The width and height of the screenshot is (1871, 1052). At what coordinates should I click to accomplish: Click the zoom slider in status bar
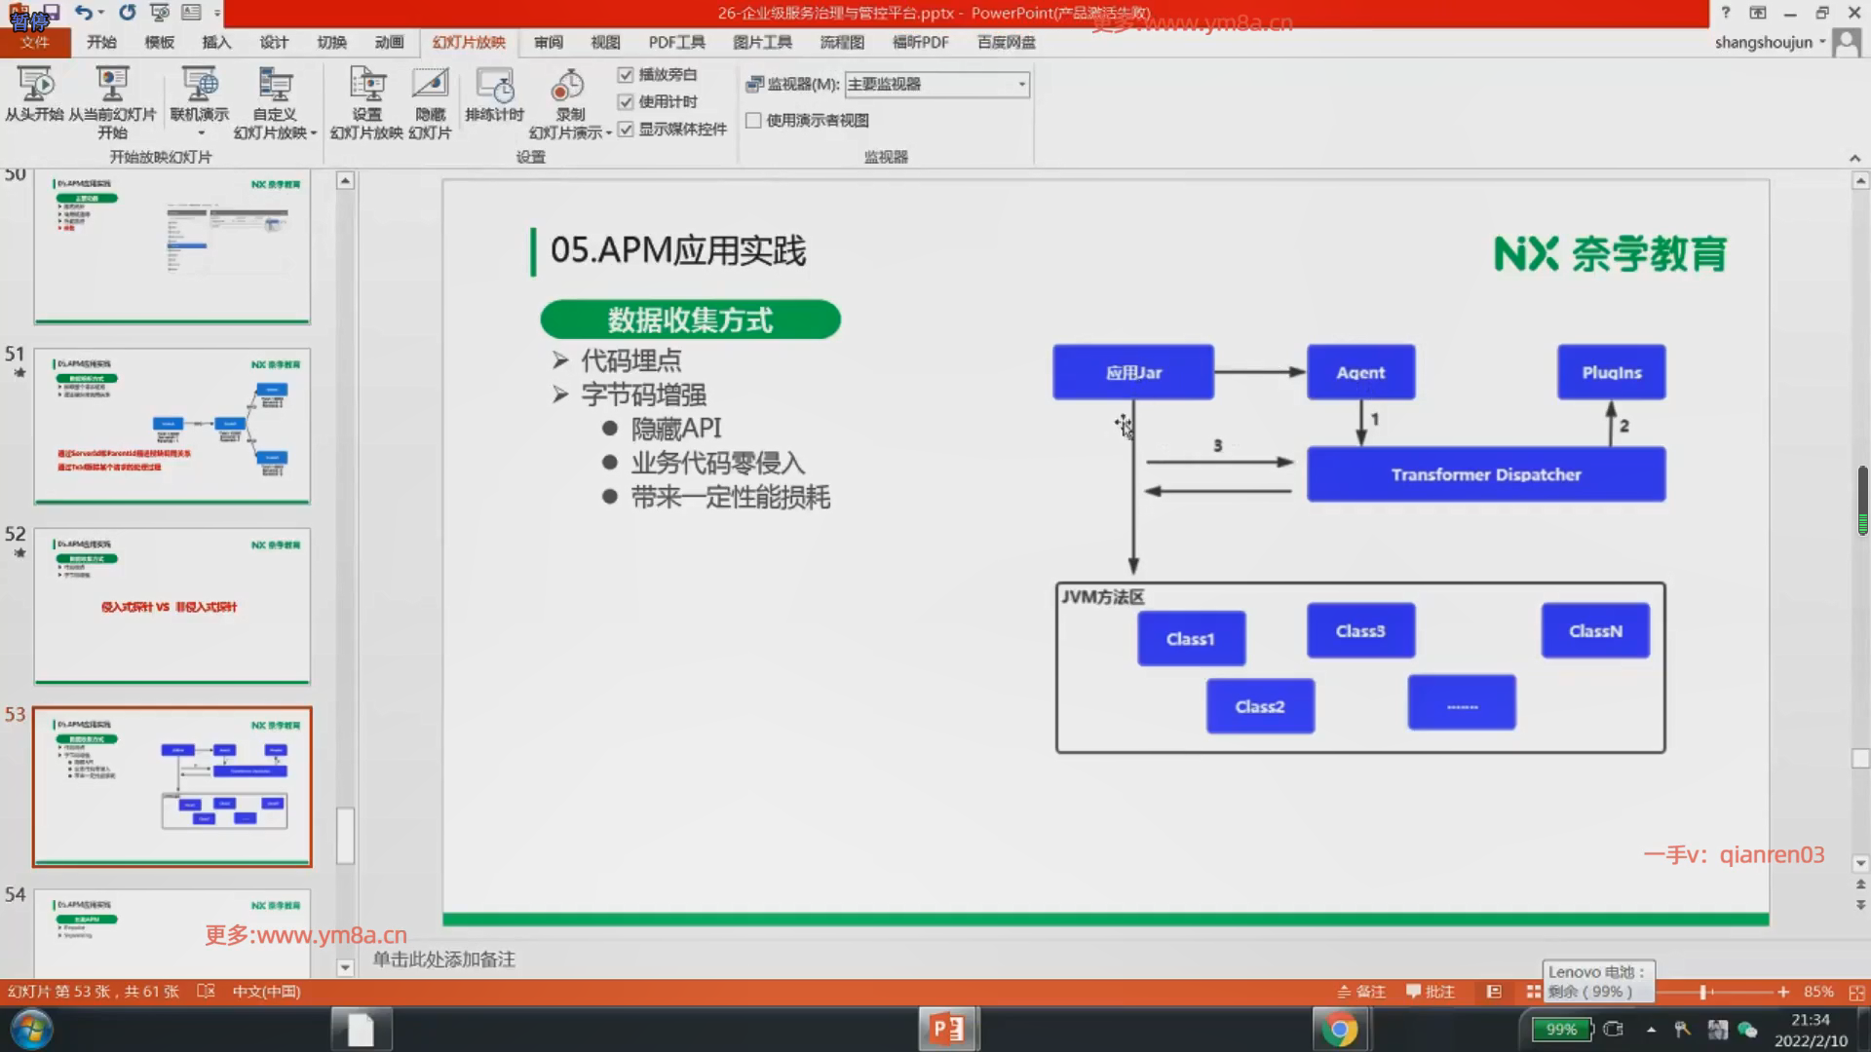coord(1703,992)
